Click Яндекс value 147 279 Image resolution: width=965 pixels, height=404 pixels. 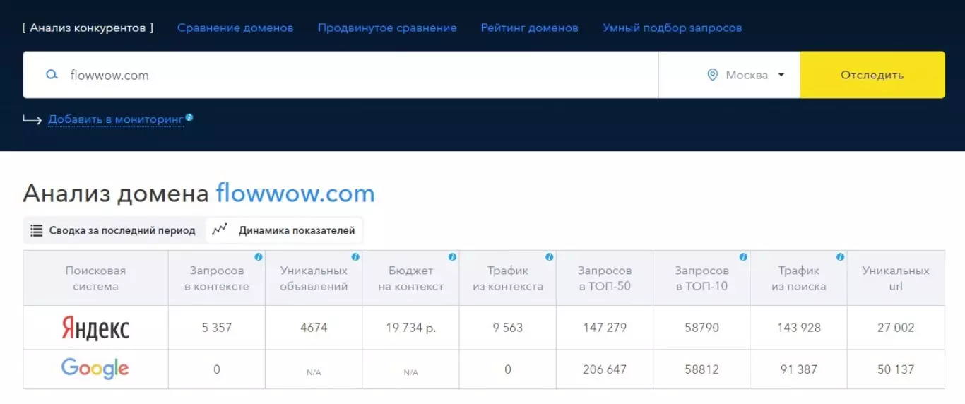(605, 328)
